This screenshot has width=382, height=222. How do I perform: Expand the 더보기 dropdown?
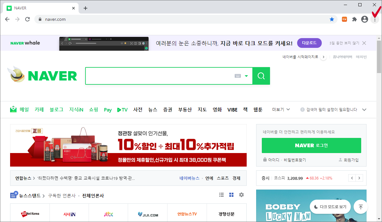[281, 110]
